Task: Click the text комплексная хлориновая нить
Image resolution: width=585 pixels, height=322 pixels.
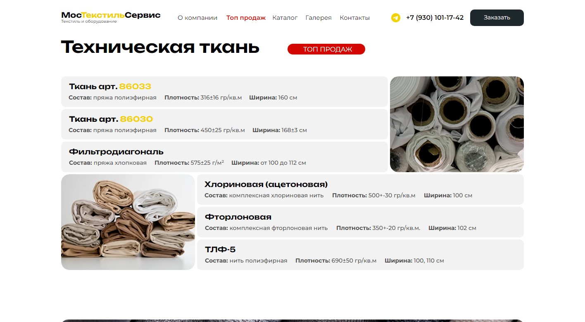Action: click(276, 196)
